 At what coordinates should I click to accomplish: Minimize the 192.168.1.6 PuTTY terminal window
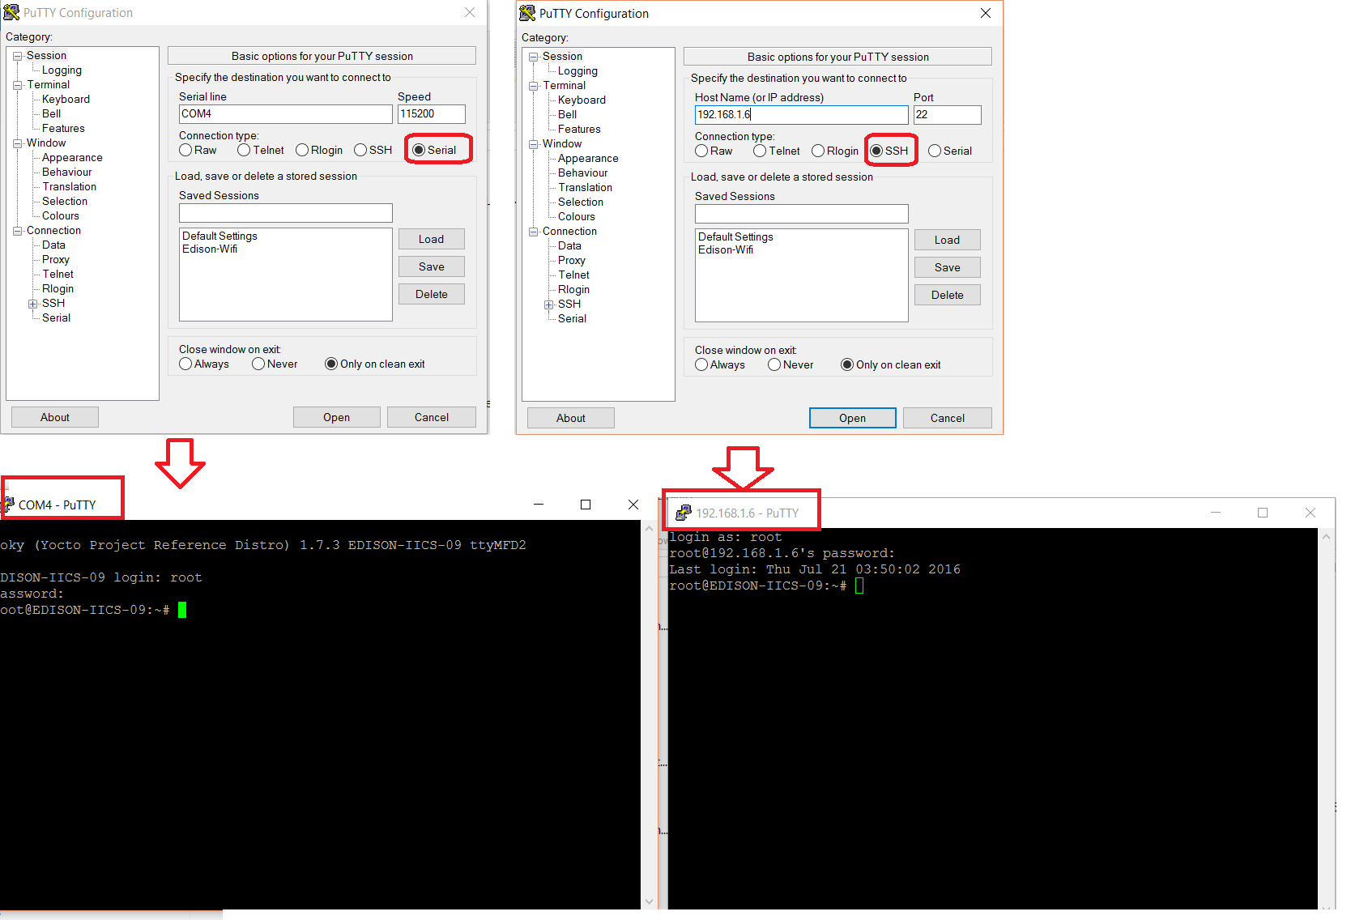pos(1216,513)
